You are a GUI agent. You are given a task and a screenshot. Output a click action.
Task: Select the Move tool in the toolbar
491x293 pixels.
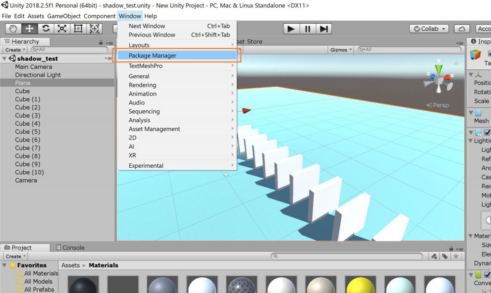pyautogui.click(x=29, y=29)
